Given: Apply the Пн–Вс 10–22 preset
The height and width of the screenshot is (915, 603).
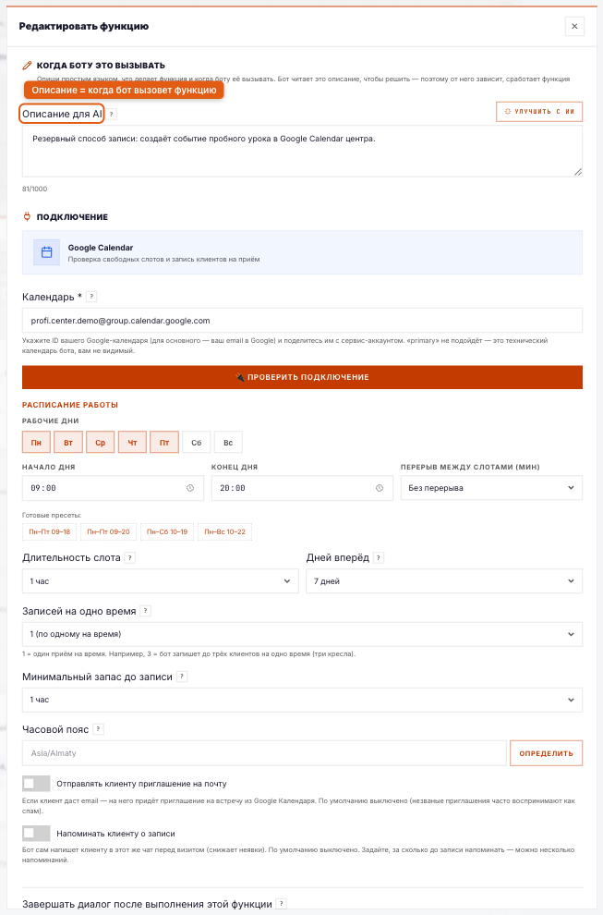Looking at the screenshot, I should [x=225, y=531].
